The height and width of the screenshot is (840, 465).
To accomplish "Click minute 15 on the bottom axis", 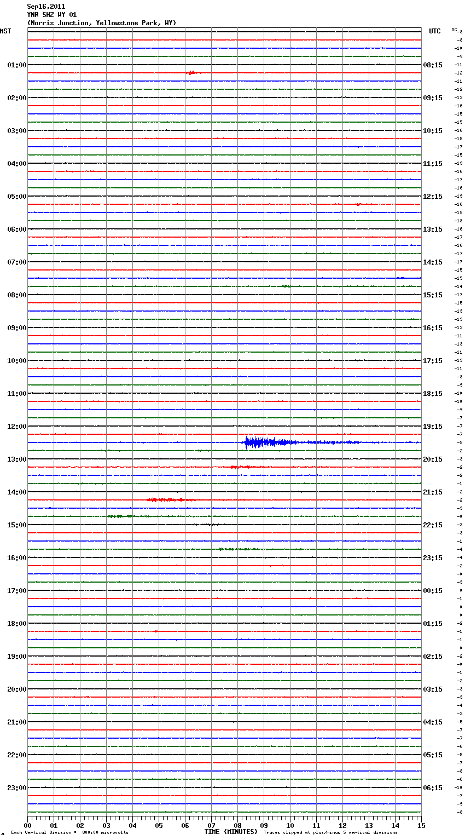I will pyautogui.click(x=421, y=825).
